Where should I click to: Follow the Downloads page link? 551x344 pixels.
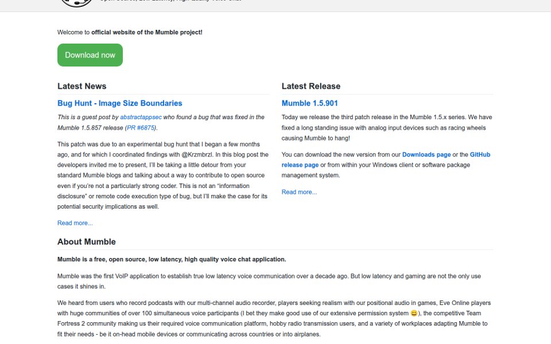click(x=426, y=154)
